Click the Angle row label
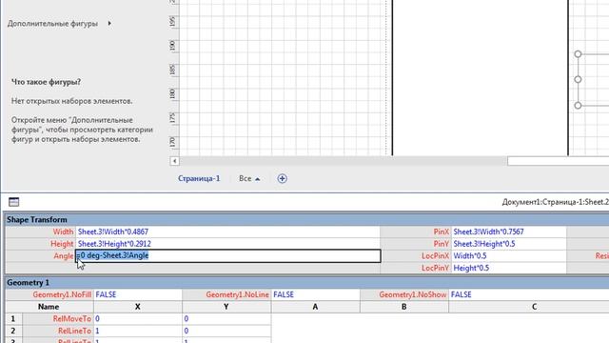609x343 pixels. (x=64, y=256)
